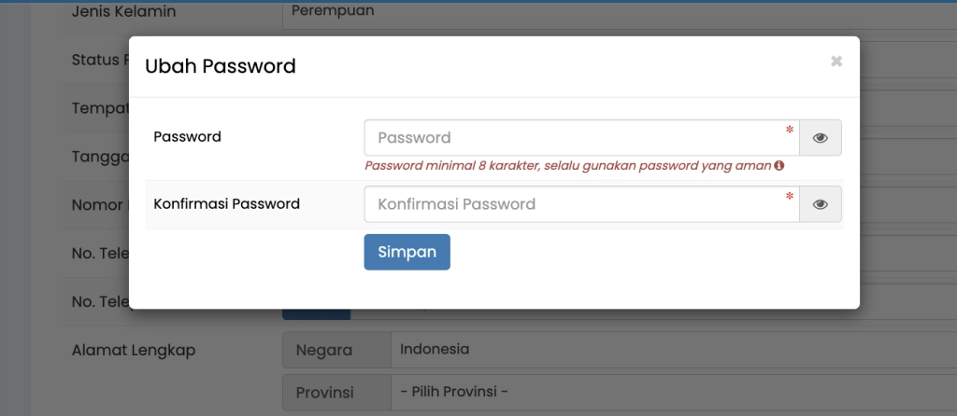The image size is (957, 416).
Task: Close the Ubah Password dialog
Action: (x=836, y=62)
